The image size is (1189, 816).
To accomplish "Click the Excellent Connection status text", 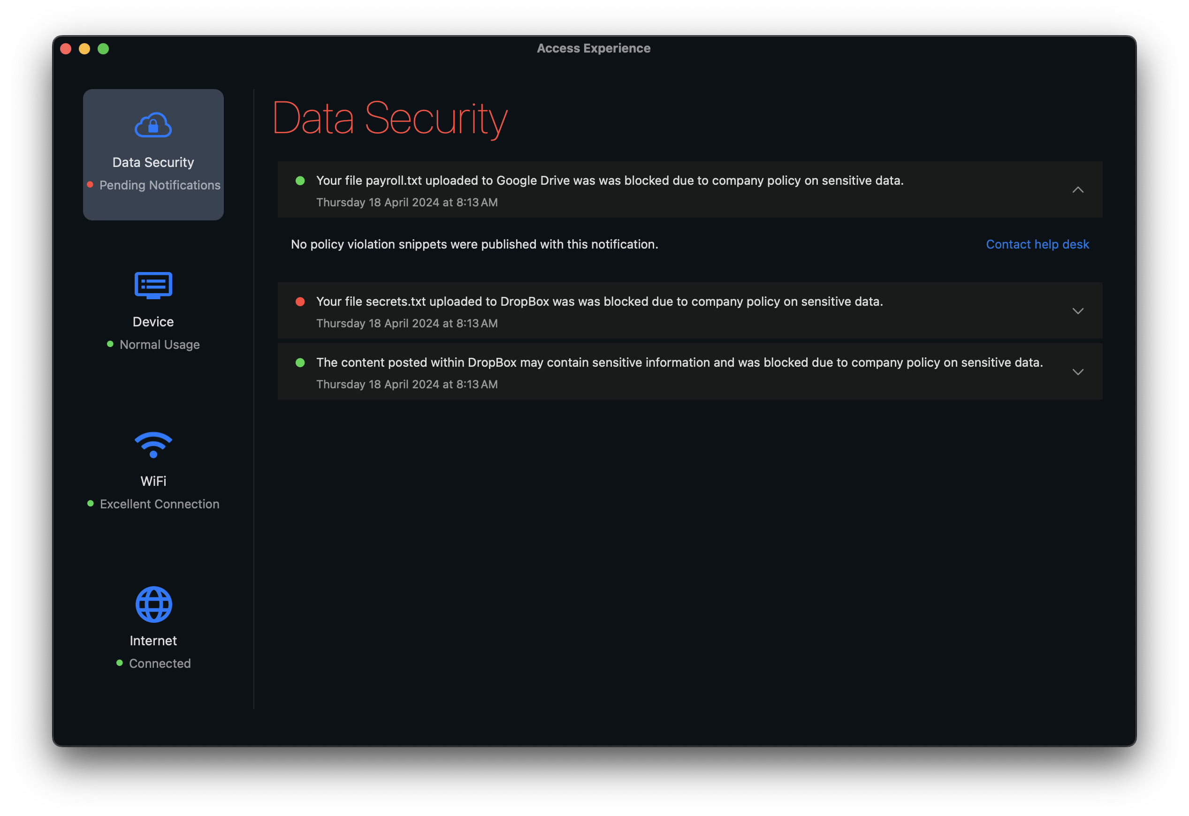I will tap(159, 504).
